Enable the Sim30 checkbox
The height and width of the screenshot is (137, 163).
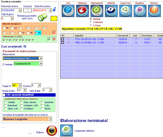tap(42, 109)
